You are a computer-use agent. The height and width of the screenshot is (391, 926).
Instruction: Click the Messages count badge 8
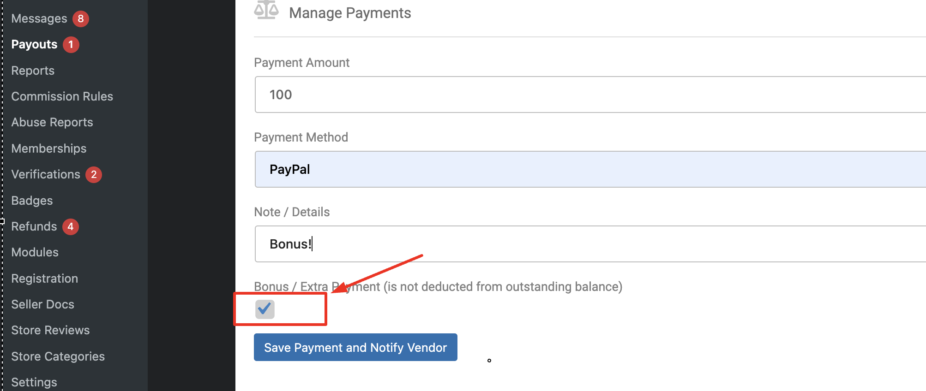pyautogui.click(x=81, y=18)
